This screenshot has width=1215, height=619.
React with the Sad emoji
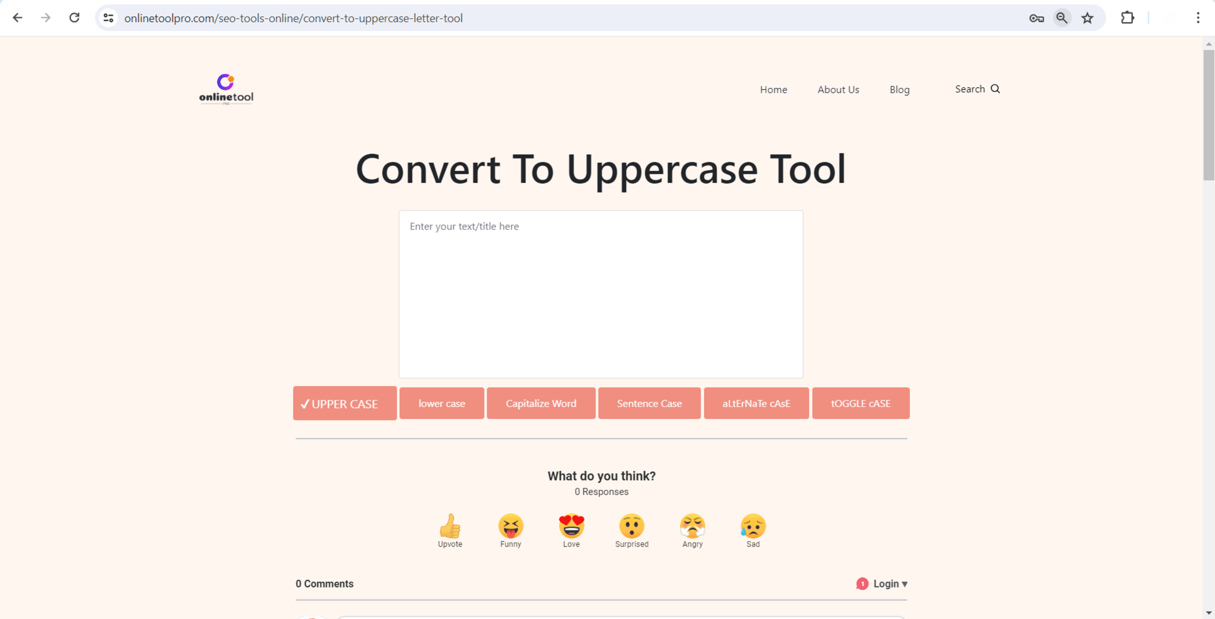pos(753,526)
